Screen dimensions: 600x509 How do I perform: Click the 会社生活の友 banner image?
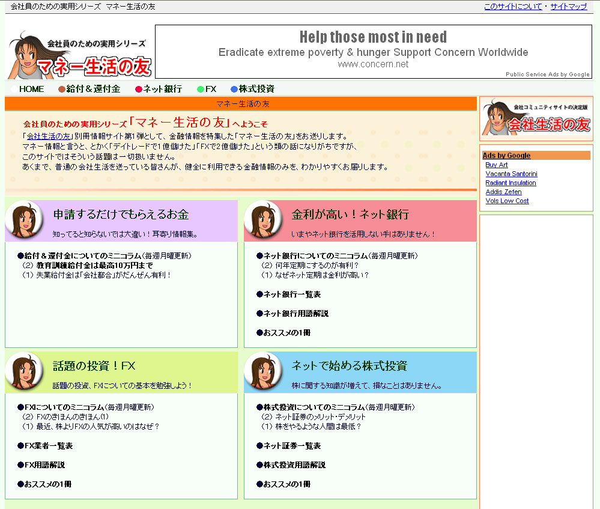(x=536, y=117)
